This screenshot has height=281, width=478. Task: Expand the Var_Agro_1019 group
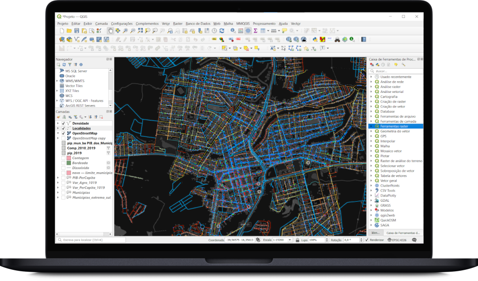pyautogui.click(x=58, y=183)
